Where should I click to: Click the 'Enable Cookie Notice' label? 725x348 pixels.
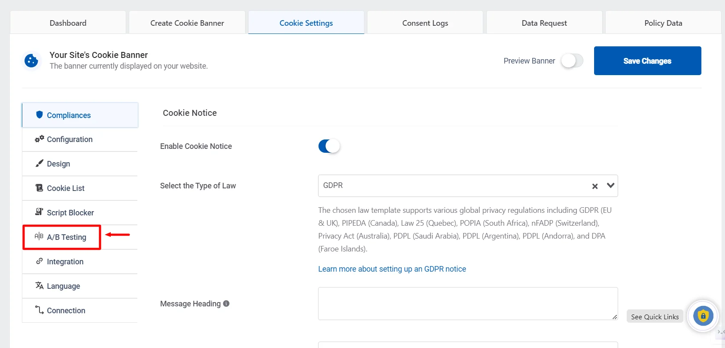[x=196, y=146]
